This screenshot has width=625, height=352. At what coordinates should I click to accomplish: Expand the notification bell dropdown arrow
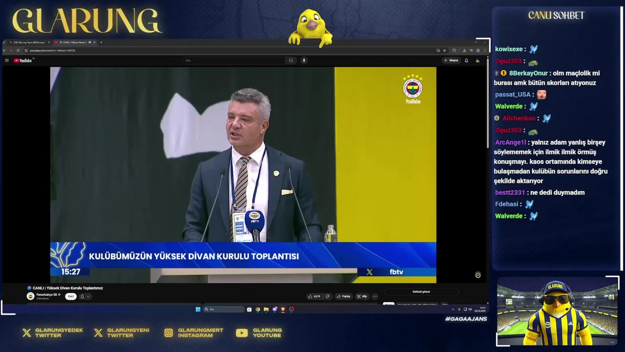[x=88, y=296]
